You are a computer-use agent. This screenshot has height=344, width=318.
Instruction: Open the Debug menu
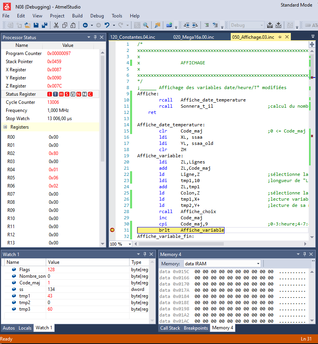tap(97, 16)
